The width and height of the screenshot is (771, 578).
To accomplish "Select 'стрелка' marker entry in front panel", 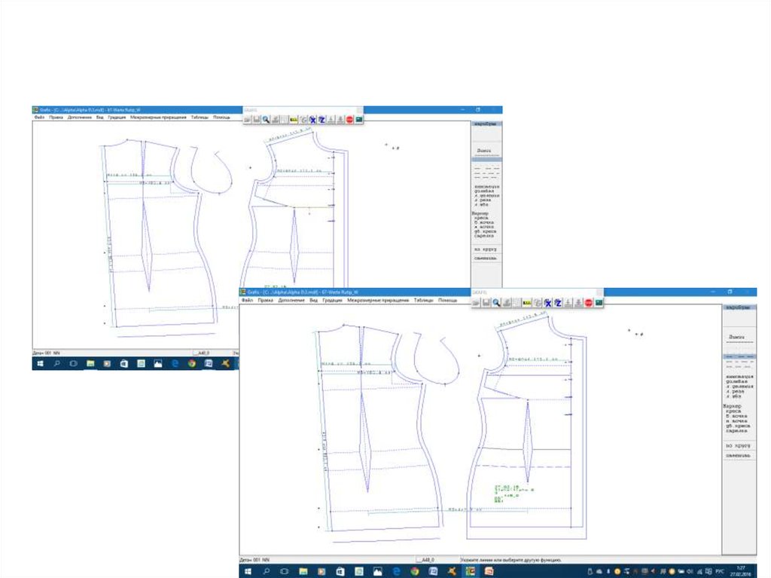I will click(736, 431).
